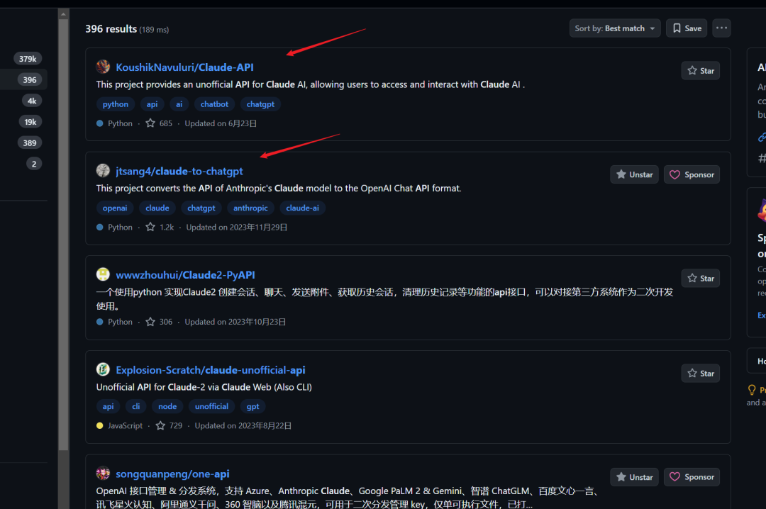The width and height of the screenshot is (766, 509).
Task: Open the Sort by Best match dropdown
Action: (x=614, y=28)
